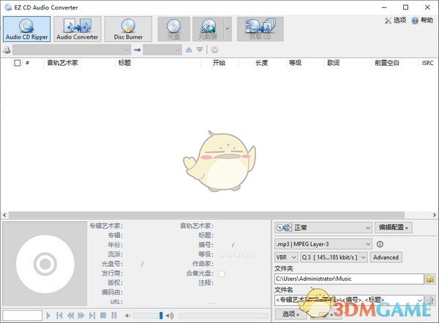Click the stop playback button
439x323 pixels.
103,316
